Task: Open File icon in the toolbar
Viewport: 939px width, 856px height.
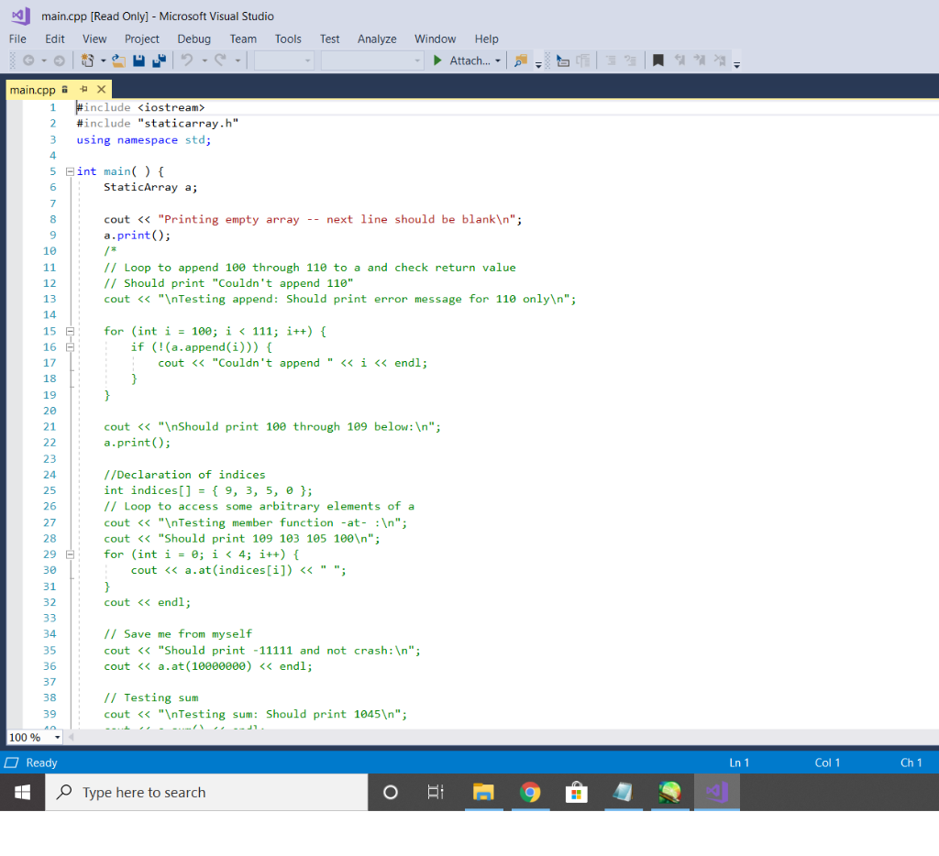Action: pos(118,60)
